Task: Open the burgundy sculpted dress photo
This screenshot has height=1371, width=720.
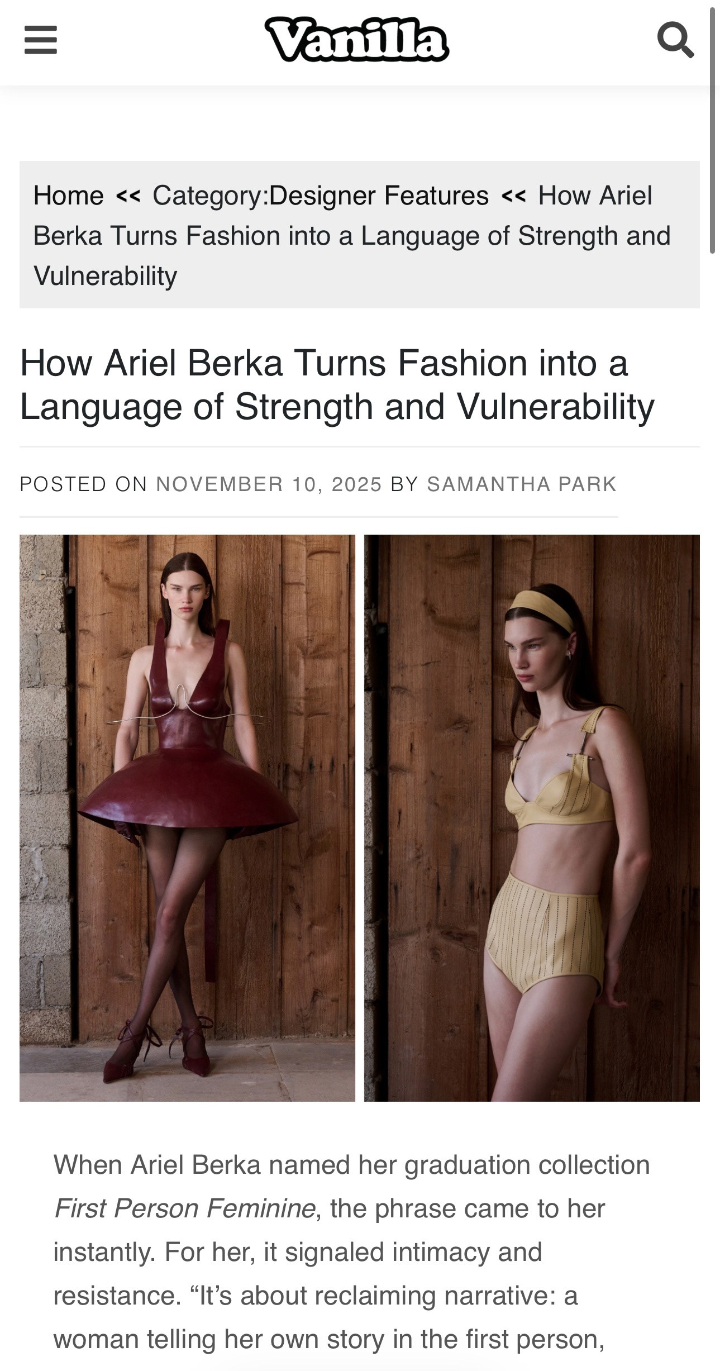Action: click(x=187, y=818)
